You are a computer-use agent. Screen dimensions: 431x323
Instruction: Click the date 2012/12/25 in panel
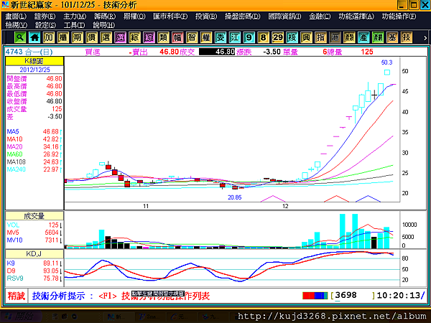[x=34, y=70]
